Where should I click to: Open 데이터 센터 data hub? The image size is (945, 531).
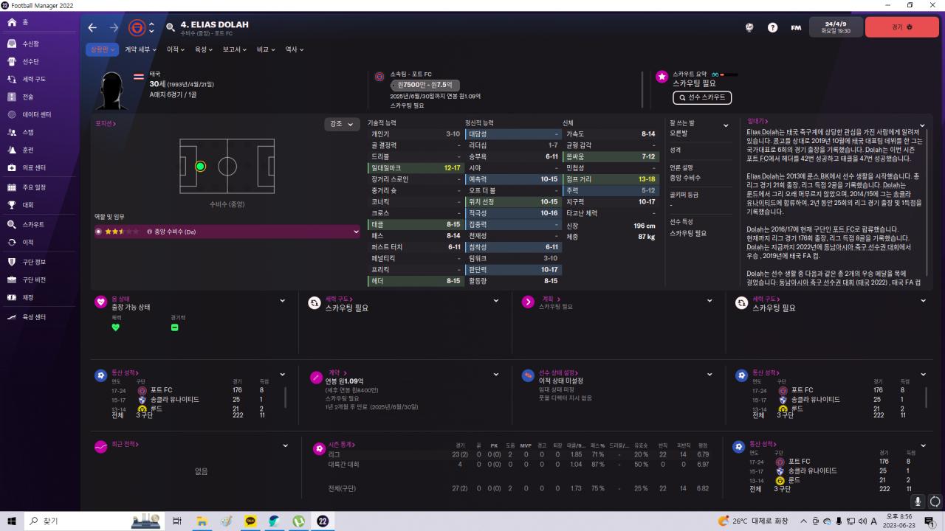point(40,114)
